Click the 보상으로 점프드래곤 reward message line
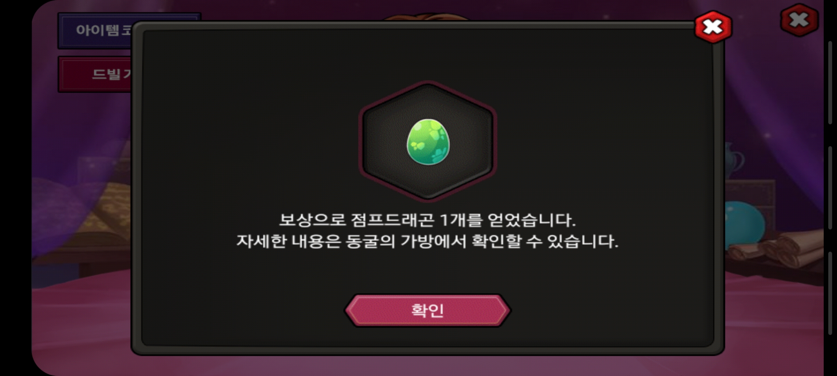The image size is (837, 376). coord(428,220)
